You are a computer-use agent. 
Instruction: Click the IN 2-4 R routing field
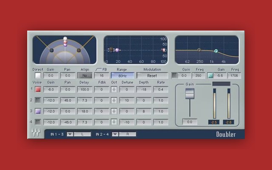(127, 134)
